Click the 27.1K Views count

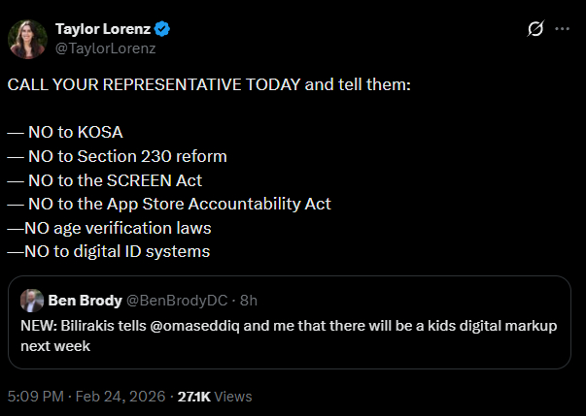pyautogui.click(x=212, y=396)
